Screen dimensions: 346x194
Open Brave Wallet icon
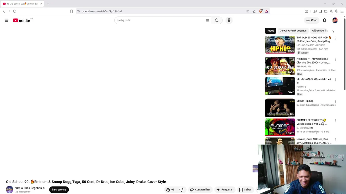click(326, 11)
